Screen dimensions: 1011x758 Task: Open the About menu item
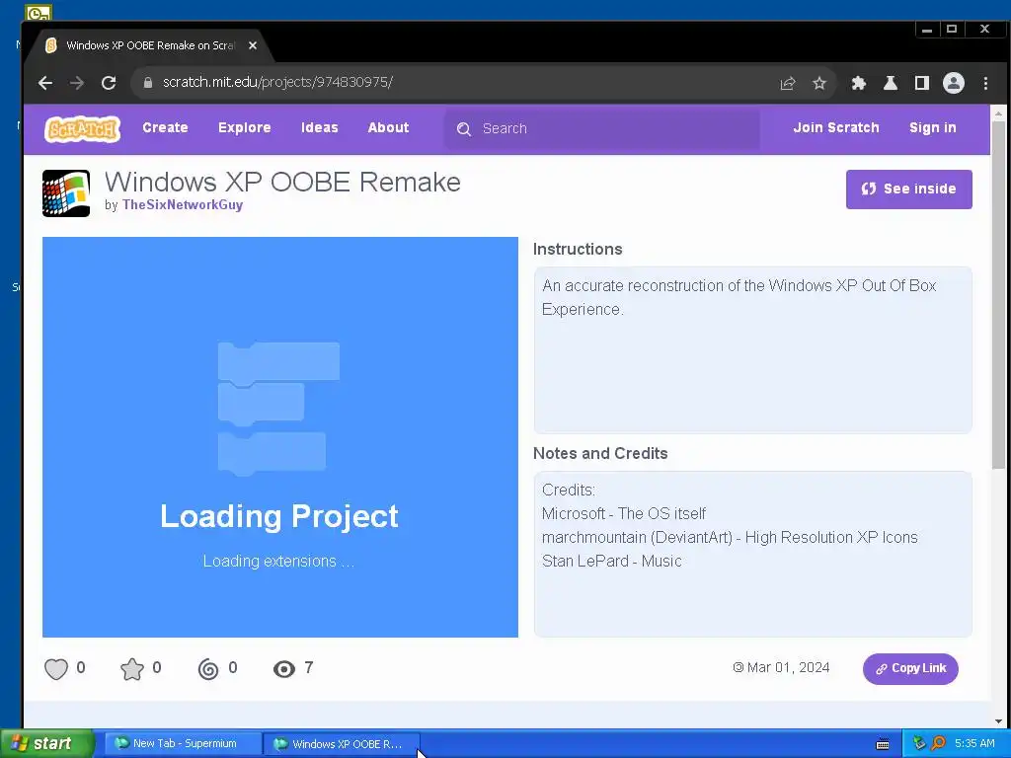tap(388, 127)
